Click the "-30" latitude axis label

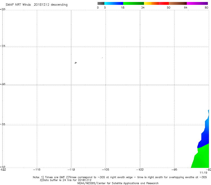(x=3, y=84)
